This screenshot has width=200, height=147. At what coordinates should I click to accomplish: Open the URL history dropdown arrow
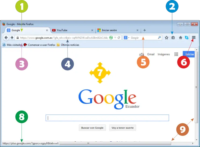115,38
